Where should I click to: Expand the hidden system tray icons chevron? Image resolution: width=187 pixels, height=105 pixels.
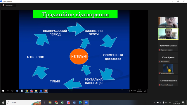(x=155, y=102)
